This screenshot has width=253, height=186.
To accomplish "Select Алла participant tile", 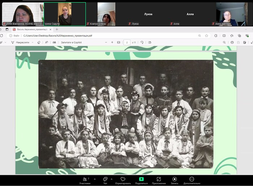I will (x=190, y=14).
